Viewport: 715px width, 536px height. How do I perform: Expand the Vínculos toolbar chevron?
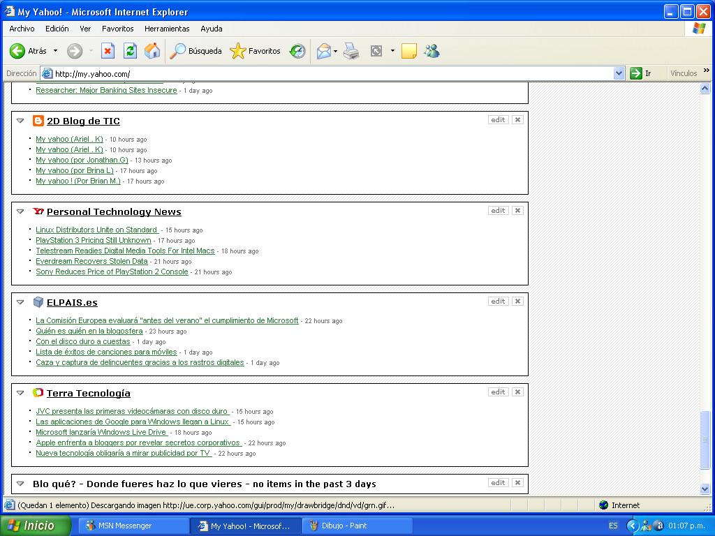(707, 70)
